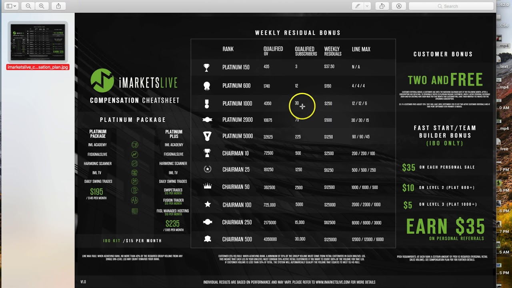Click the RANK column header
The width and height of the screenshot is (512, 288).
pyautogui.click(x=228, y=49)
